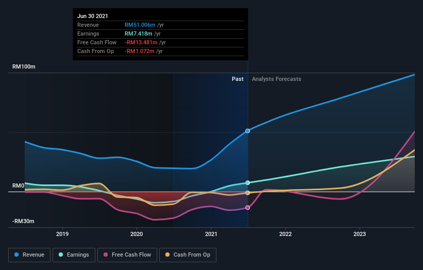Click the blue dot in Revenue legend
The width and height of the screenshot is (423, 270).
(x=16, y=255)
